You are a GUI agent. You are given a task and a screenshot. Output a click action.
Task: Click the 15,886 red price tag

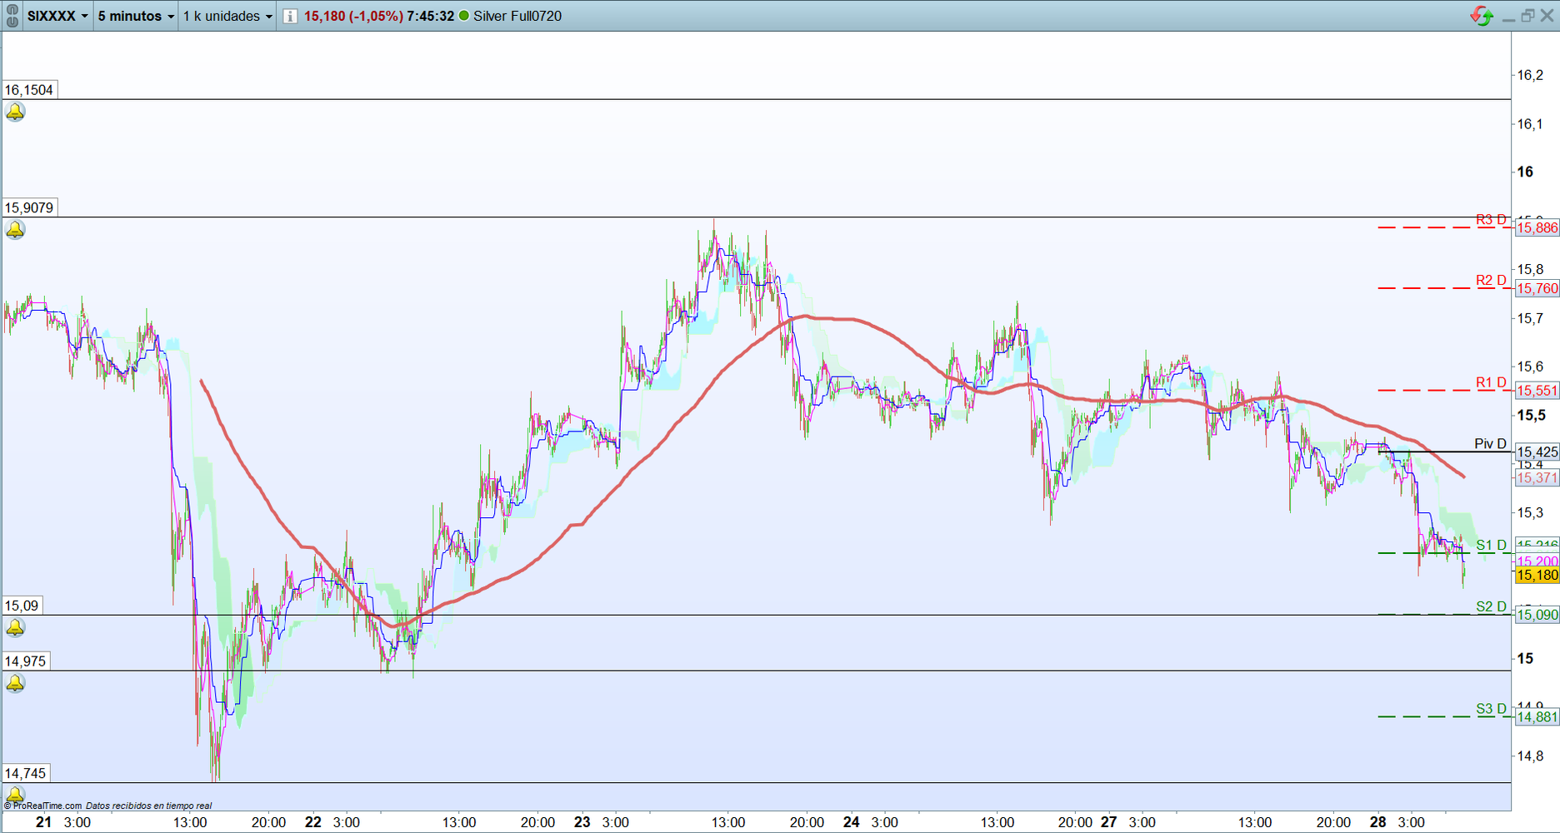tap(1537, 228)
